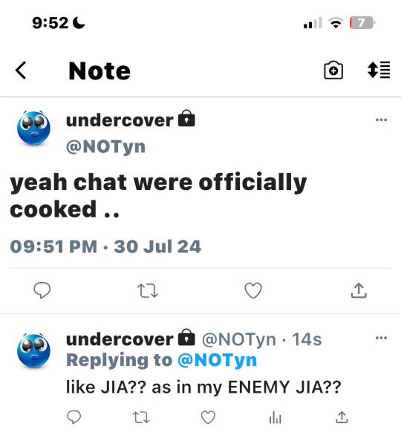The width and height of the screenshot is (401, 429).
Task: Open three-dot menu on main post
Action: point(381,119)
